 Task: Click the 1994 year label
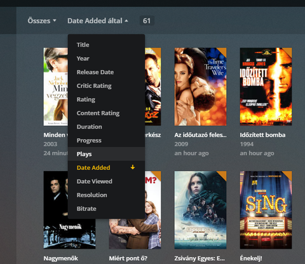click(x=247, y=144)
